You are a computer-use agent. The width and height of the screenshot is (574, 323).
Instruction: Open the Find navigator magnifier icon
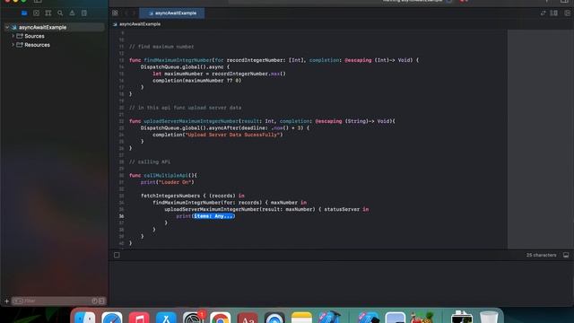click(x=60, y=13)
